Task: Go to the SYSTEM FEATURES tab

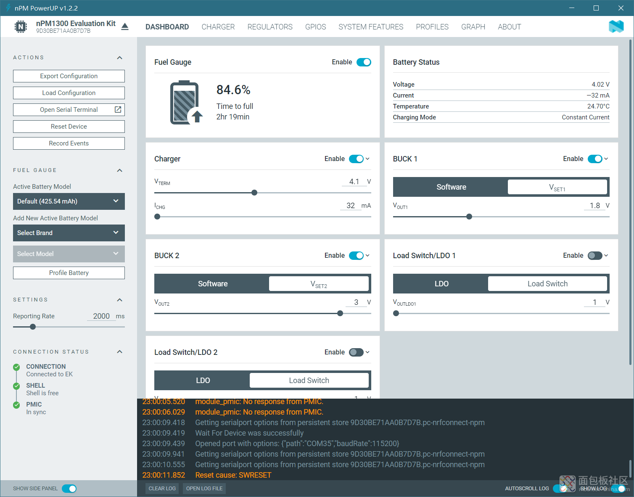Action: pos(371,27)
